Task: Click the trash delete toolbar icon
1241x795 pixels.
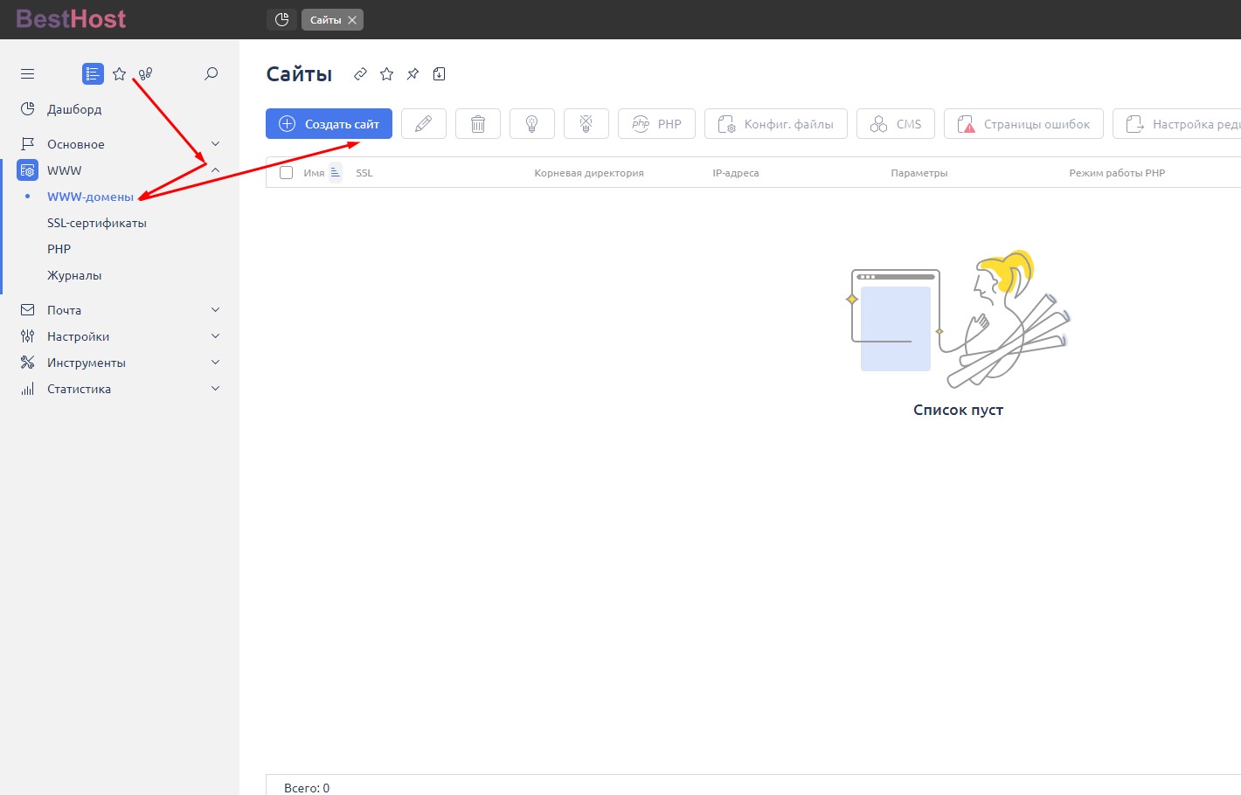Action: (478, 124)
